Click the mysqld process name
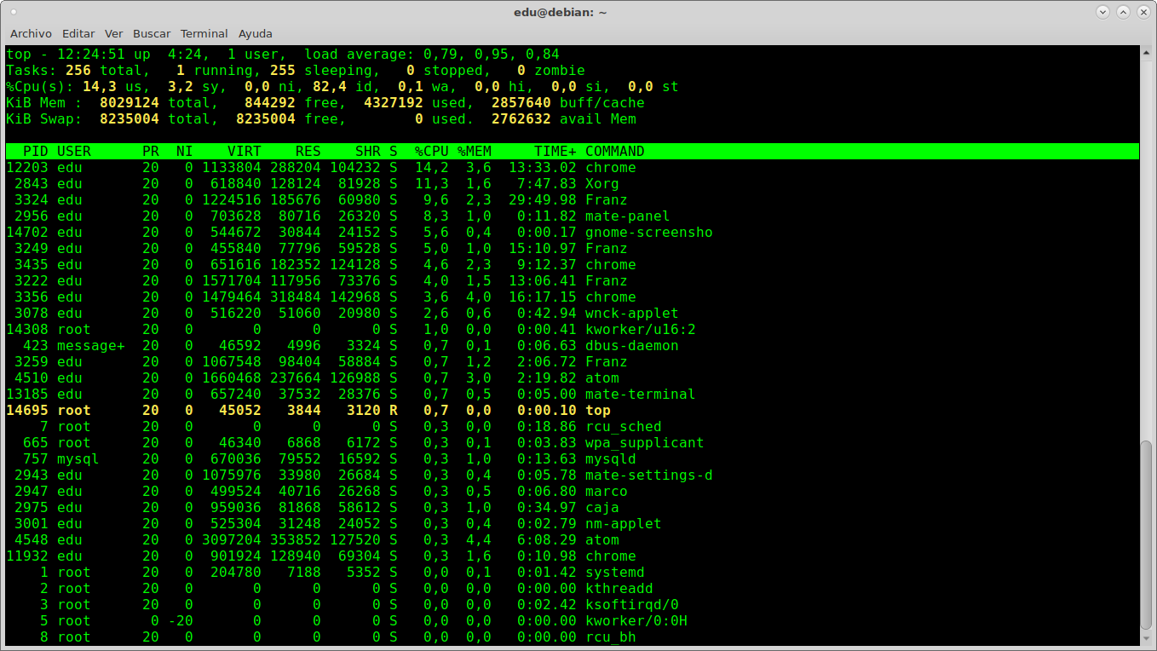Viewport: 1157px width, 651px height. (x=610, y=459)
